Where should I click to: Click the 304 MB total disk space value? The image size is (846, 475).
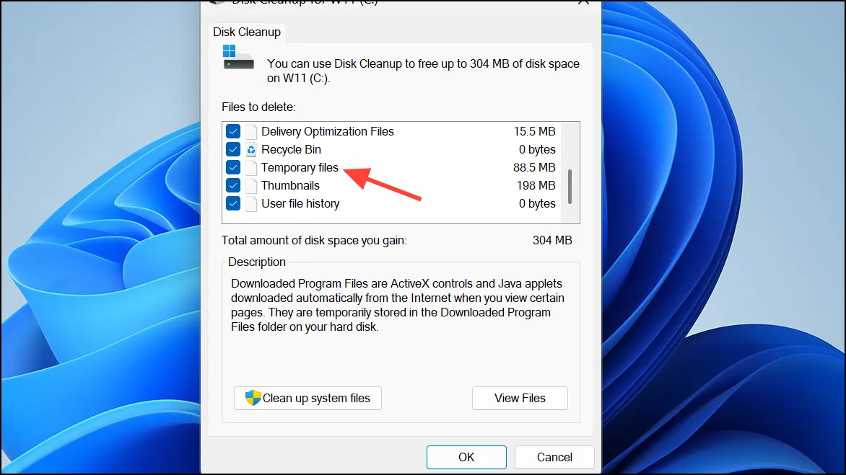[x=552, y=240]
